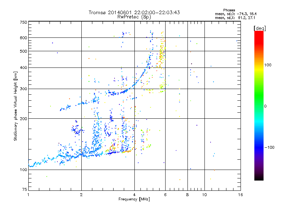Click the "300" height axis tick label
Viewport: 283px width, 212px height.
pyautogui.click(x=23, y=89)
